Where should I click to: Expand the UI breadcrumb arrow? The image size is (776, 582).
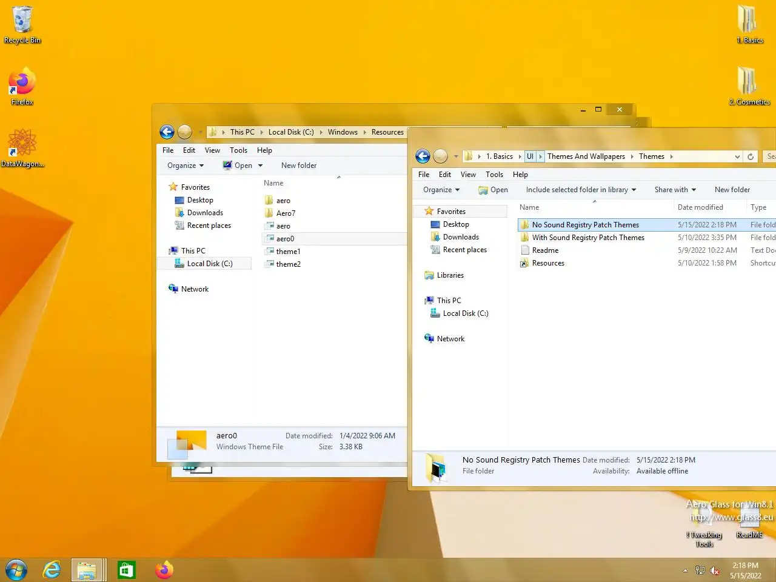(540, 156)
